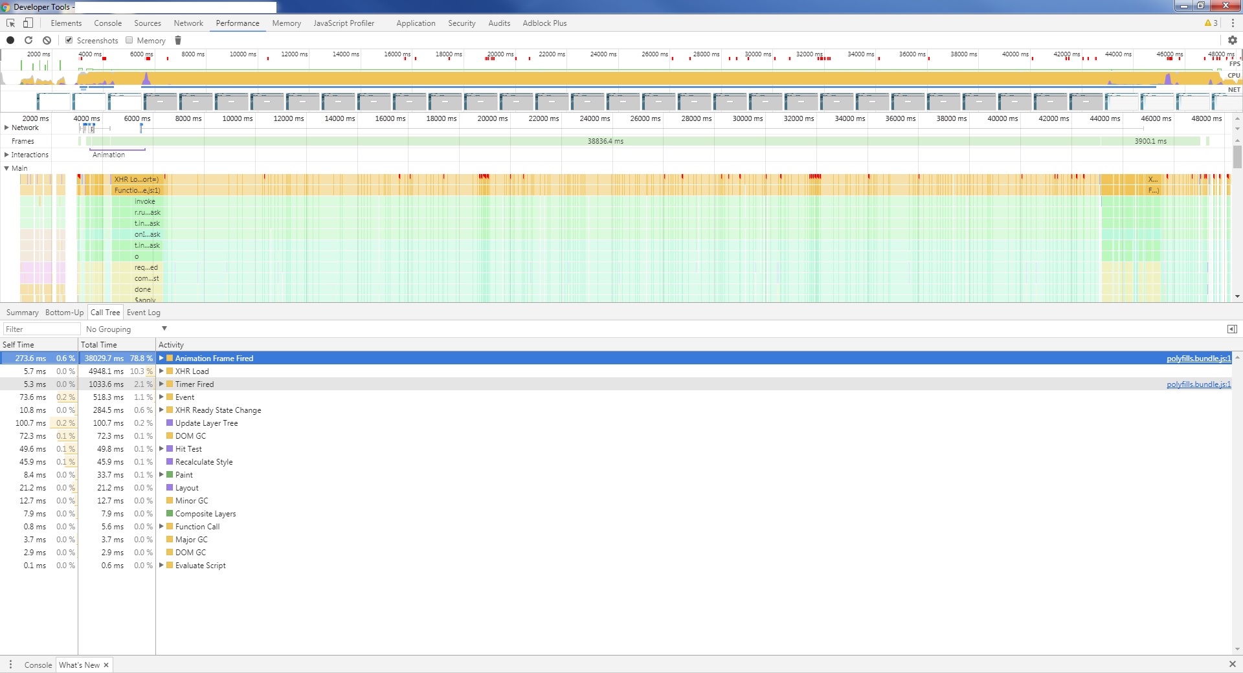Open the Event Log tab

[144, 313]
